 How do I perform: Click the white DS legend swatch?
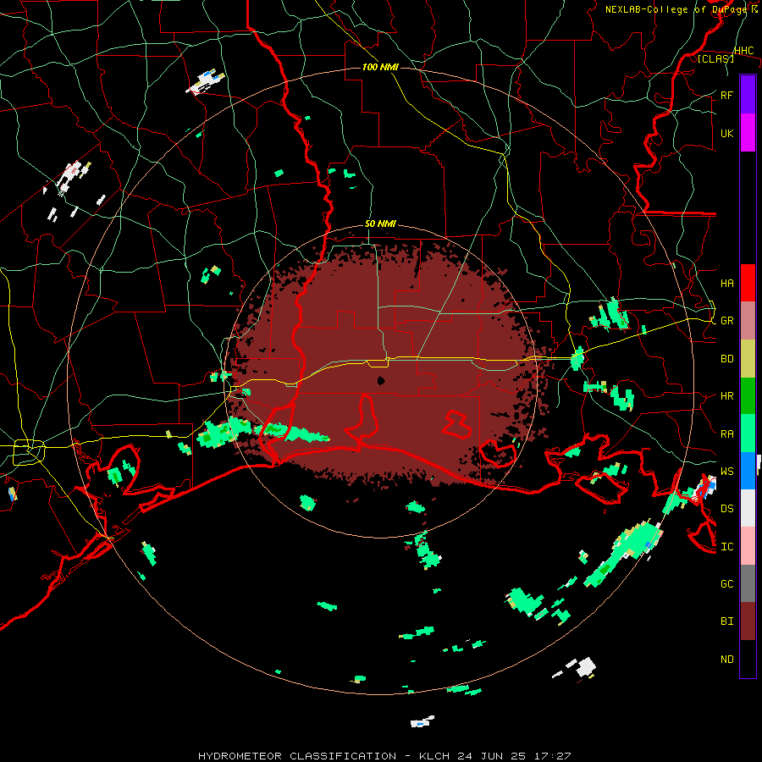point(748,508)
